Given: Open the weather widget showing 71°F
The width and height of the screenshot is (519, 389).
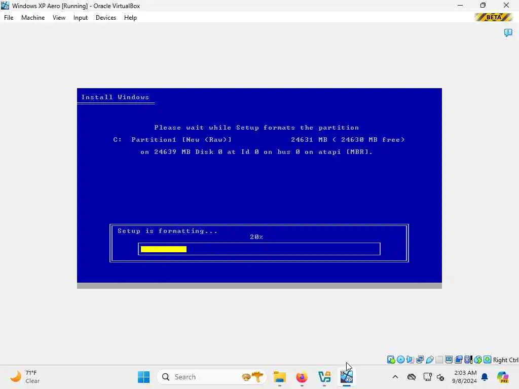Looking at the screenshot, I should pyautogui.click(x=25, y=377).
